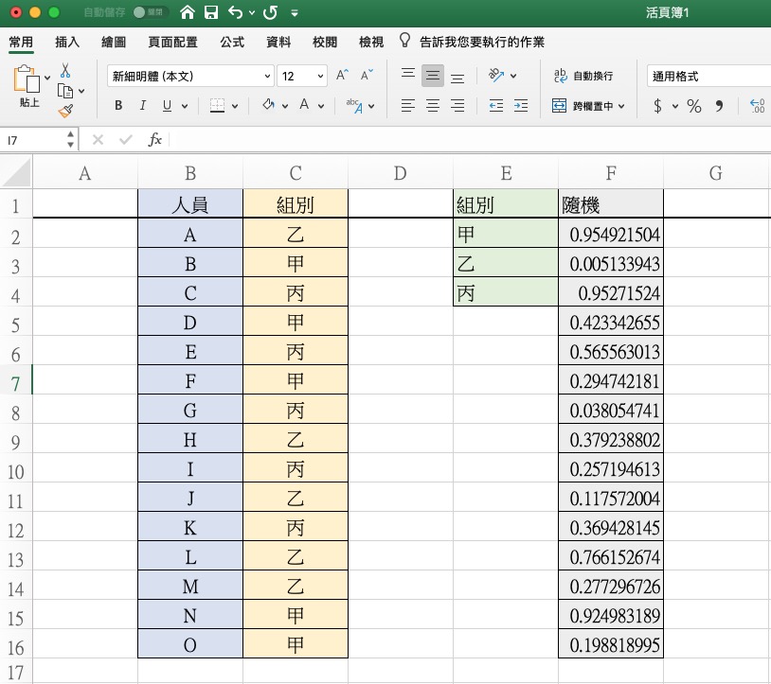
Task: Click the Save icon in title bar
Action: (210, 13)
